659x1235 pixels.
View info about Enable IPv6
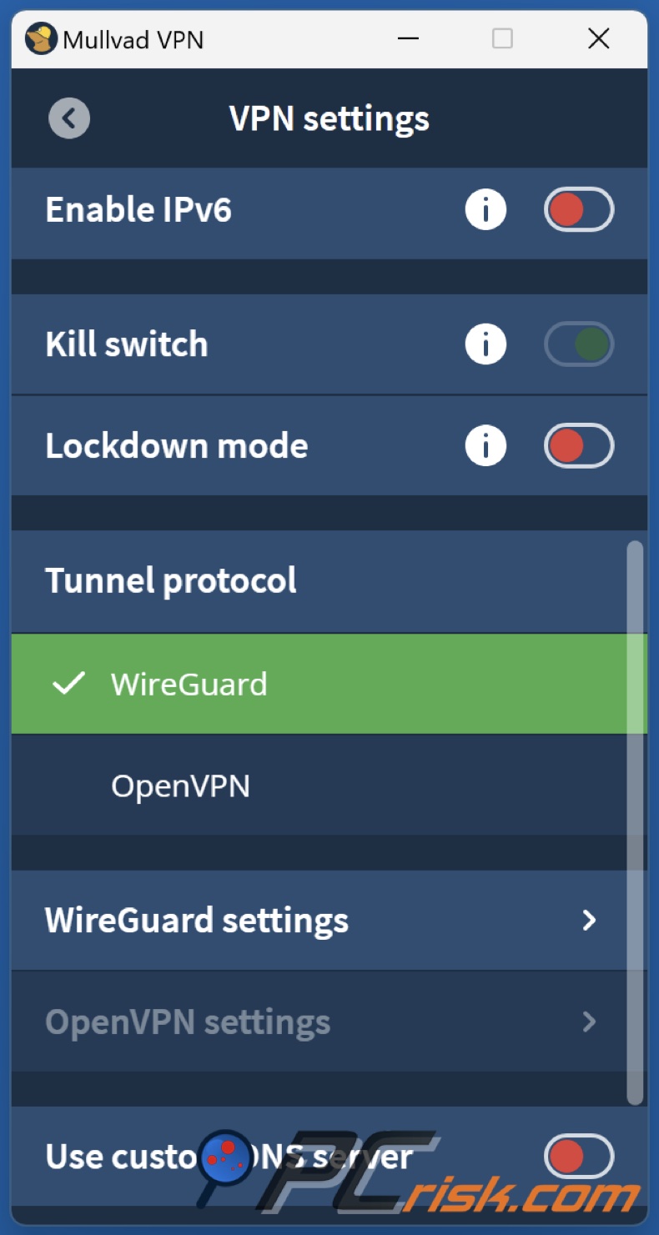(x=485, y=209)
